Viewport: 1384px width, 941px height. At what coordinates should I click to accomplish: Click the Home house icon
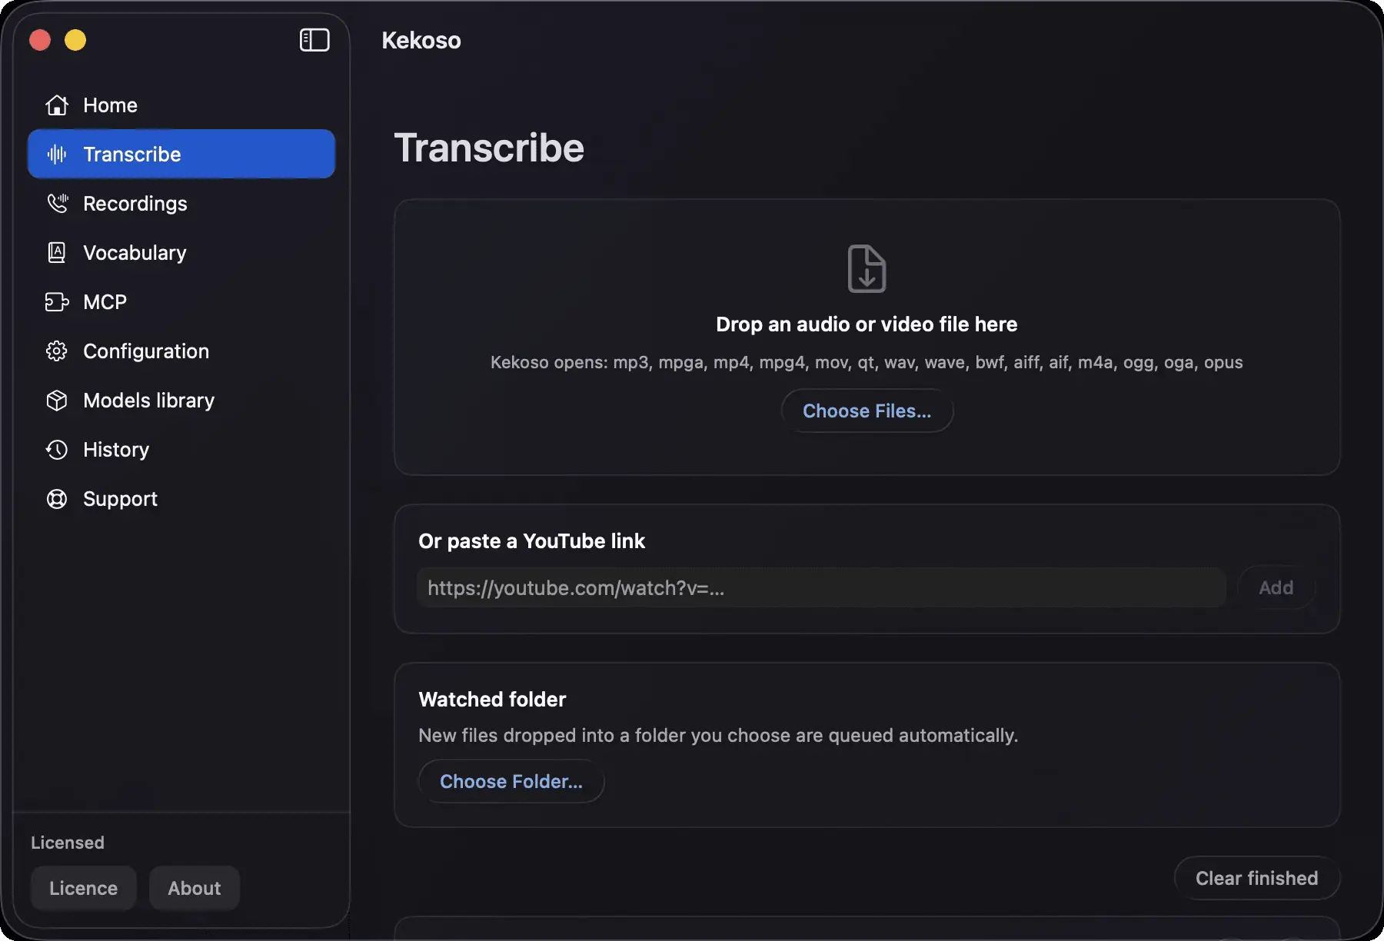coord(57,105)
